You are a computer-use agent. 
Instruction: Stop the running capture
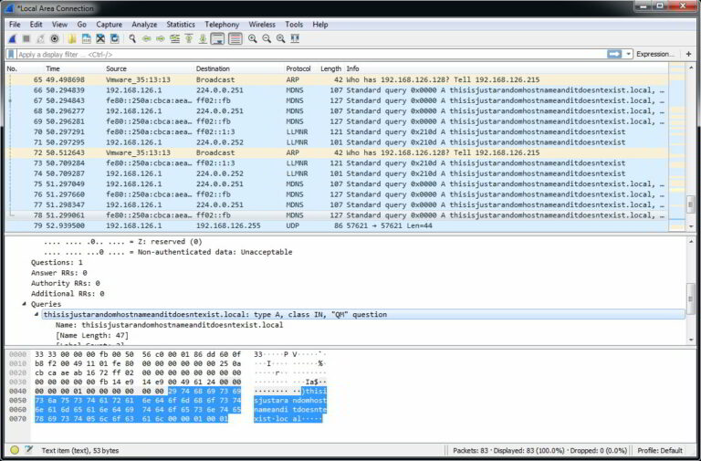pos(26,39)
